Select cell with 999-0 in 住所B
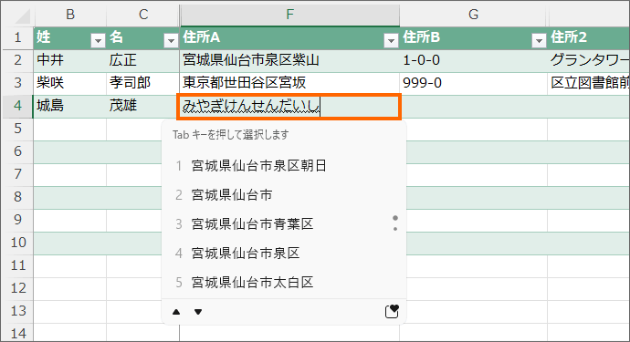 [473, 83]
